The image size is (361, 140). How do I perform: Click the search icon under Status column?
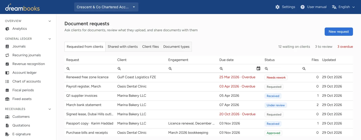pos(266,68)
